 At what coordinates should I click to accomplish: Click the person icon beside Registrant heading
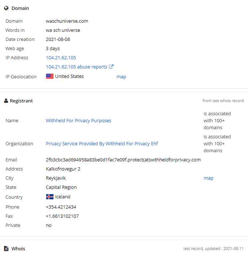[6, 101]
